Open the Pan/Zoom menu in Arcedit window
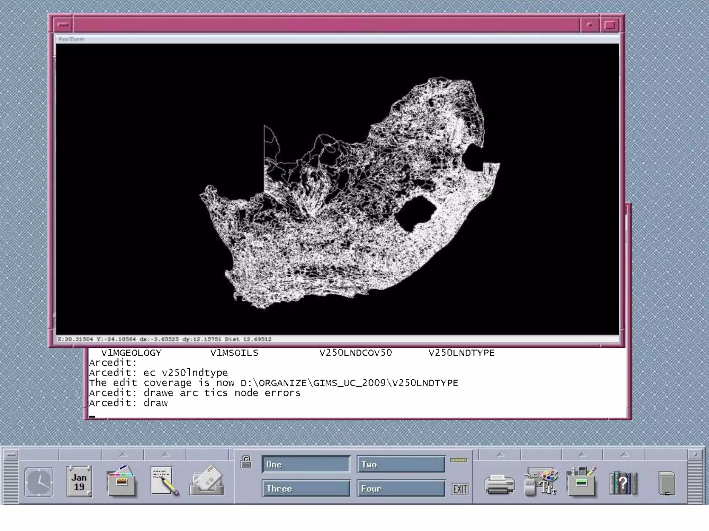709x531 pixels. (x=72, y=39)
